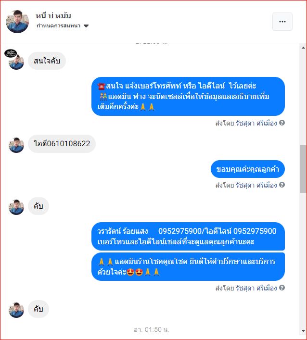Click scrollbar up arrow
The image size is (307, 340).
click(303, 48)
